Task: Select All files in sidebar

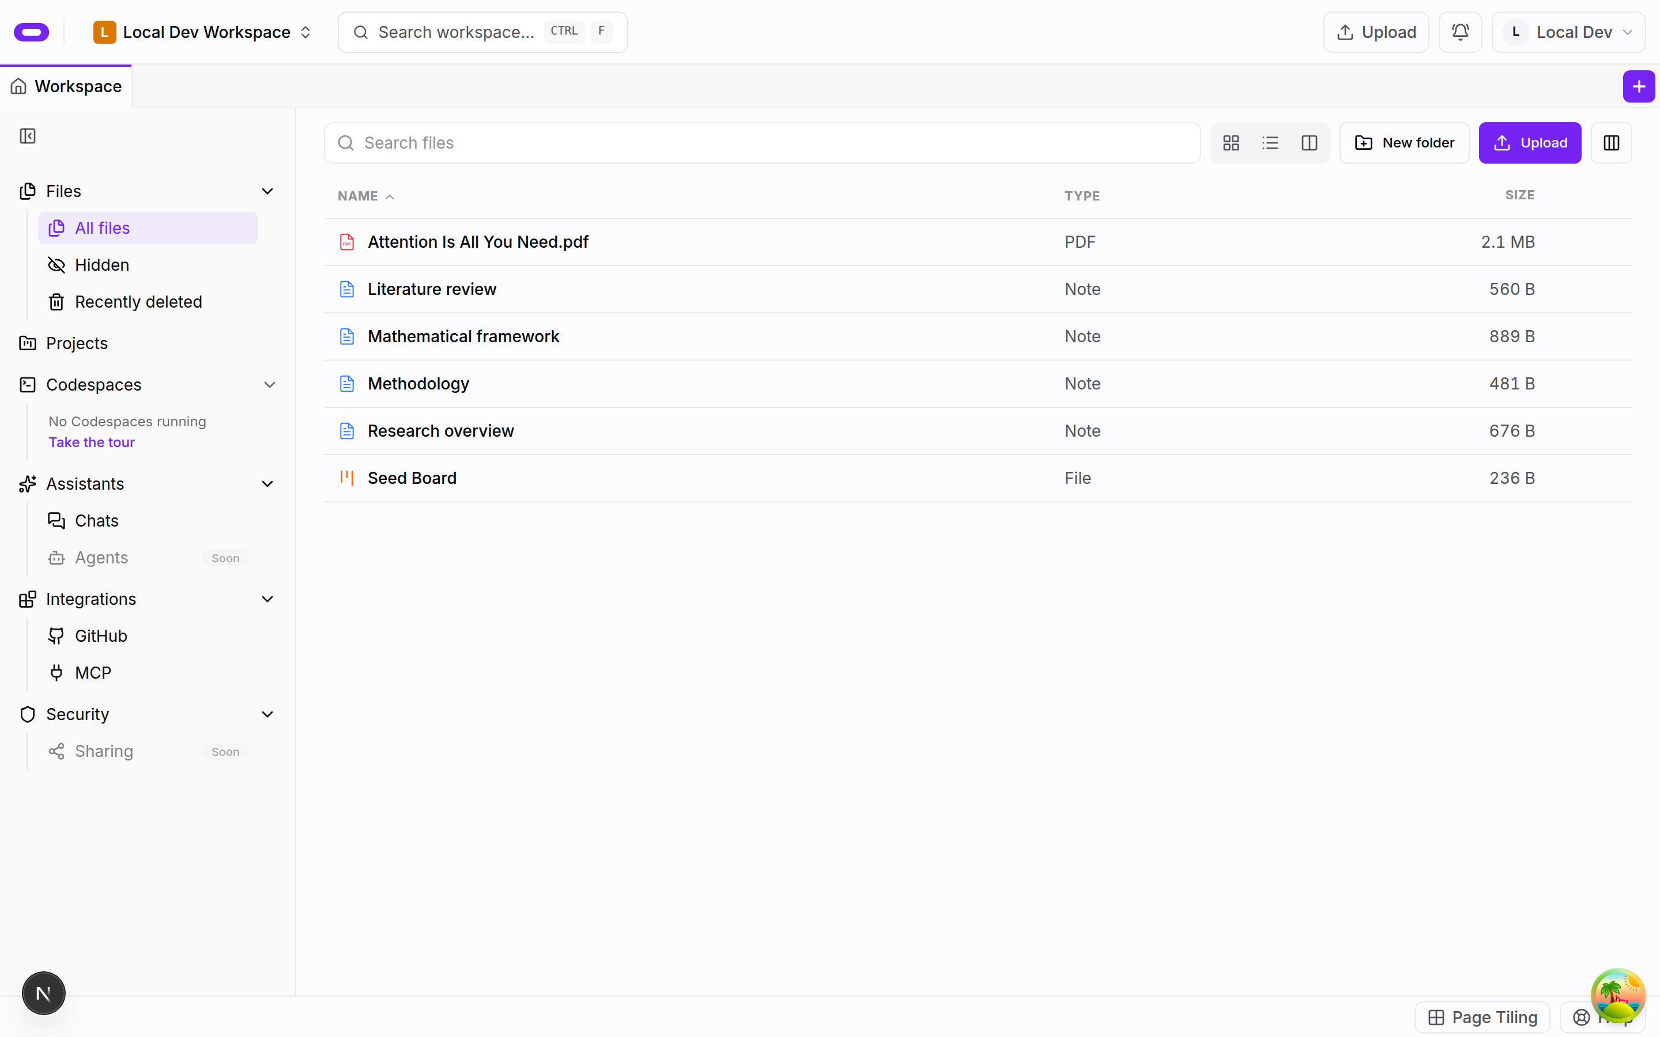Action: click(x=148, y=228)
